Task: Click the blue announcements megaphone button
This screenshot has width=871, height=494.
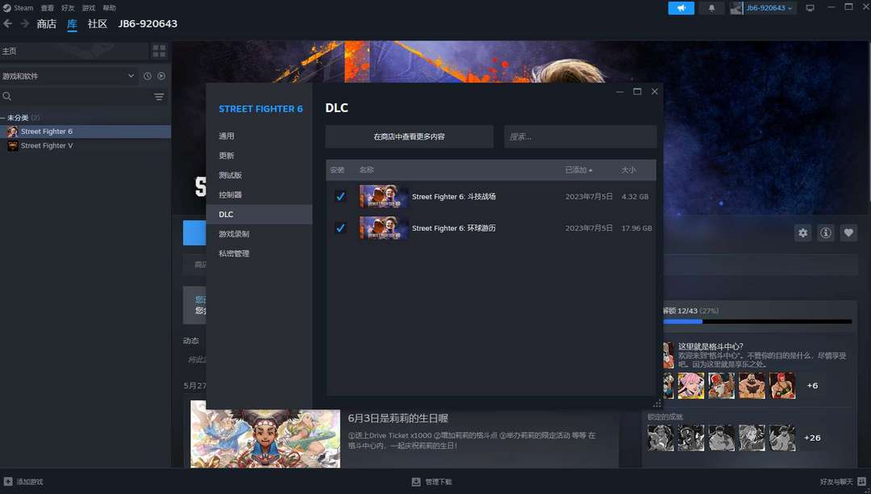Action: coord(681,8)
